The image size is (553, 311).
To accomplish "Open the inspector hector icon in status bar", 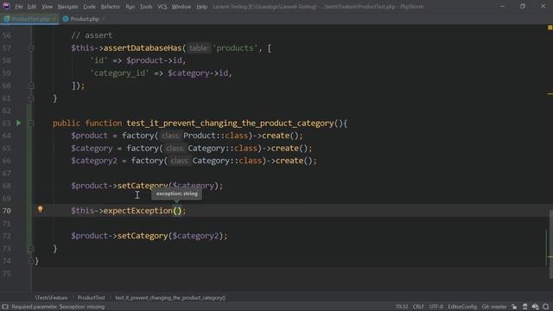I will [x=524, y=307].
